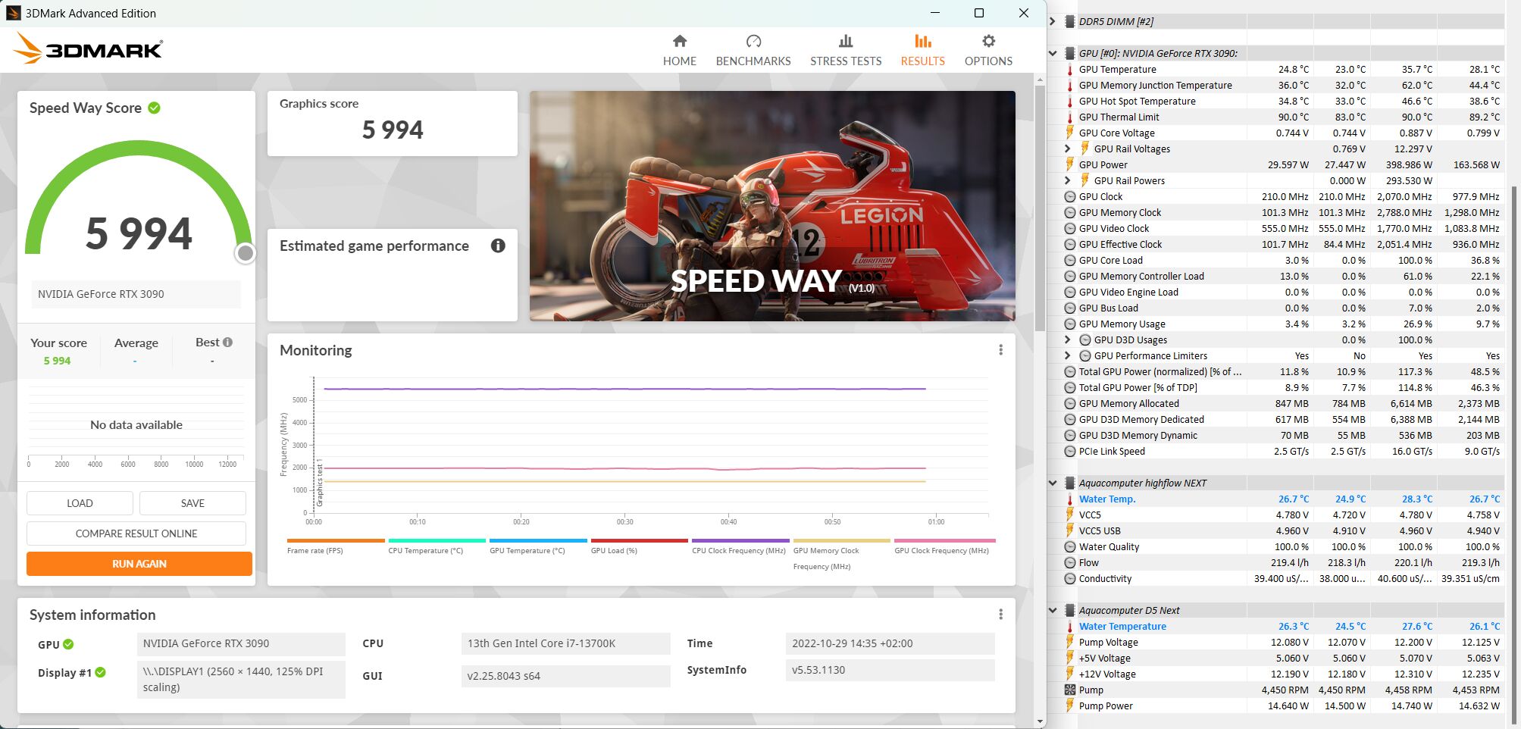Collapse the NVIDIA GeForce RTX 3090 GPU group
The height and width of the screenshot is (729, 1521).
1053,53
